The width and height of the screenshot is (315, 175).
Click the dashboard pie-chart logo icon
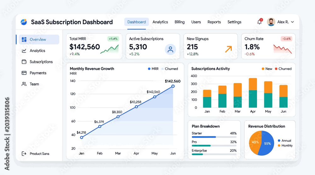[x=24, y=22]
